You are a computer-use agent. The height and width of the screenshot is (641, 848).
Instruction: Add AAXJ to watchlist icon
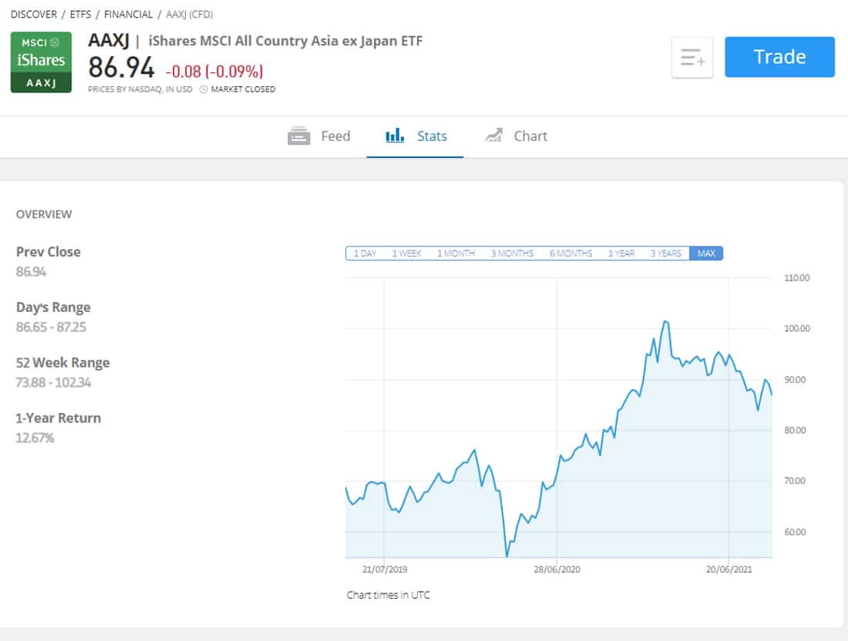(x=692, y=57)
